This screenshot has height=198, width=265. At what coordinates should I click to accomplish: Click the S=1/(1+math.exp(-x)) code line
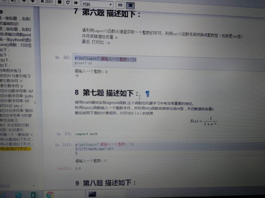pos(94,149)
